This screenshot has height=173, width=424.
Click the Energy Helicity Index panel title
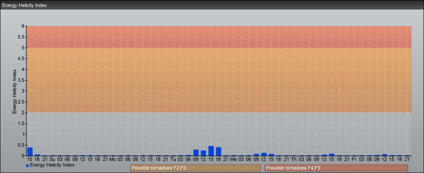[x=24, y=5]
